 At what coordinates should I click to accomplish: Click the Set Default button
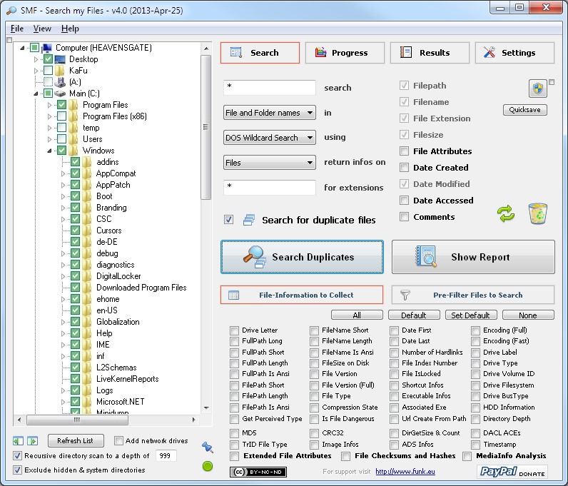(470, 315)
